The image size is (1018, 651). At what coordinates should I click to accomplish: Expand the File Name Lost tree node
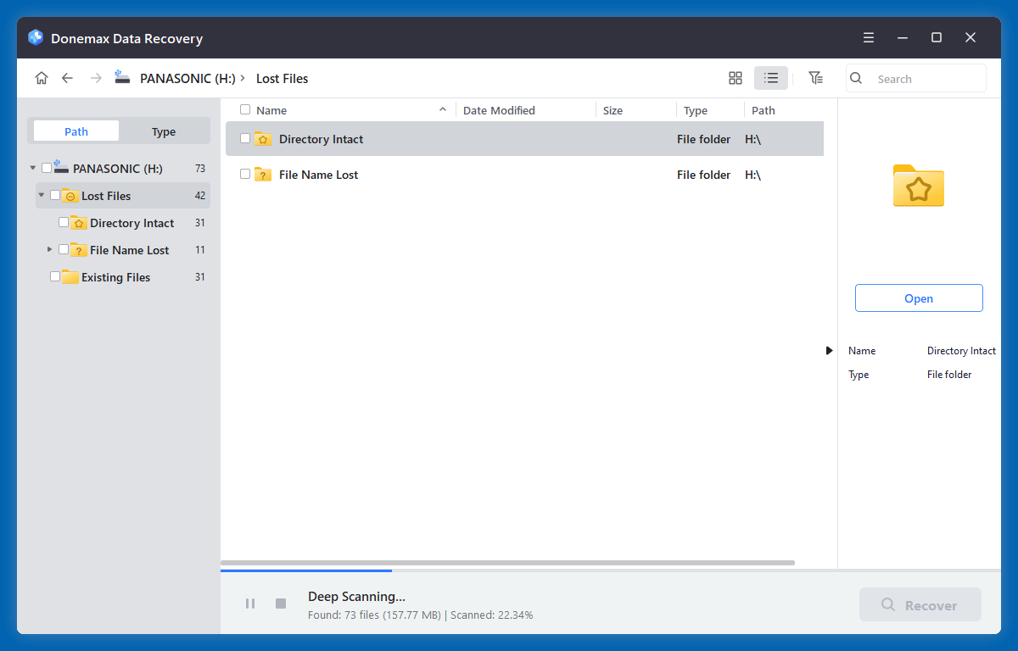(x=49, y=249)
